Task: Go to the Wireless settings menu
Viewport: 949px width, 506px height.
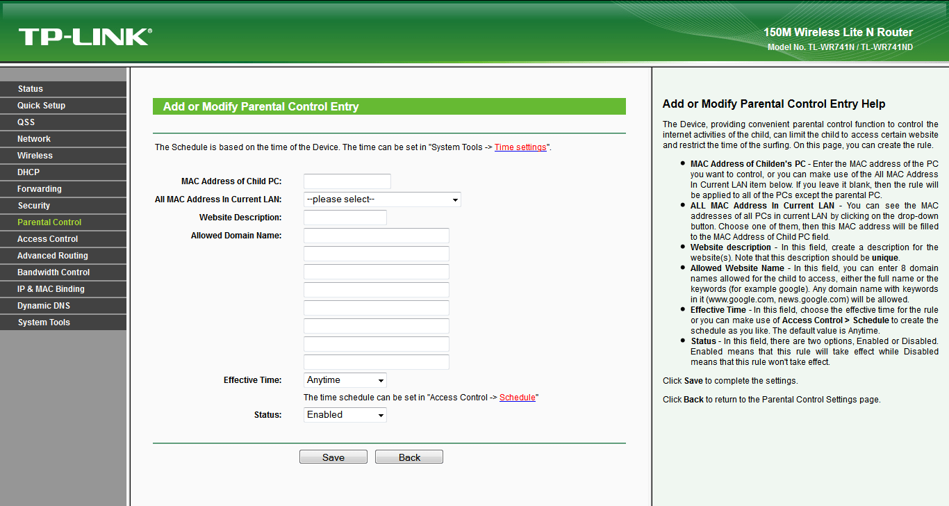Action: pyautogui.click(x=35, y=156)
